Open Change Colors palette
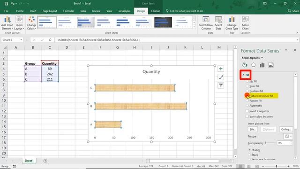Viewport: 300px width, 169px height. 31,23
